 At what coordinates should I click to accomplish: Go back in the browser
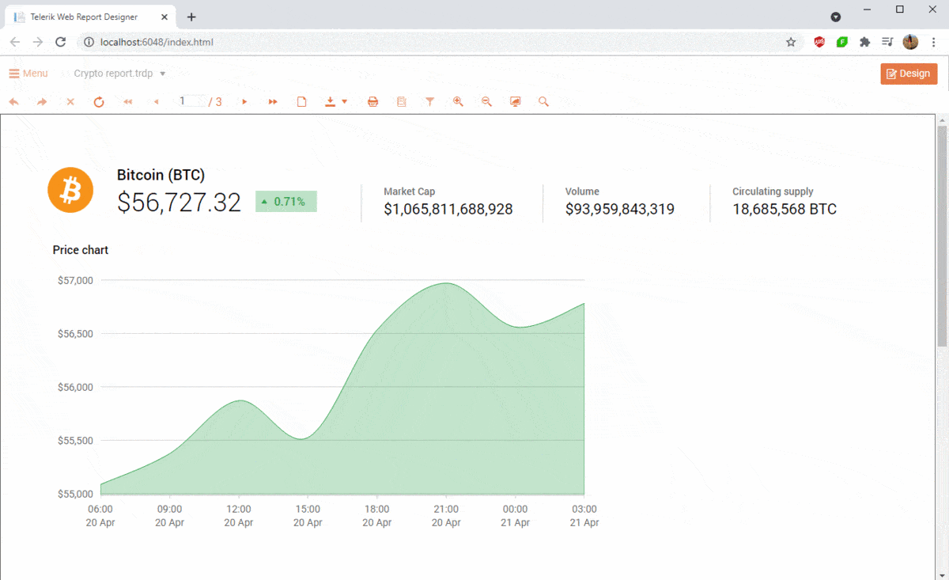[15, 42]
